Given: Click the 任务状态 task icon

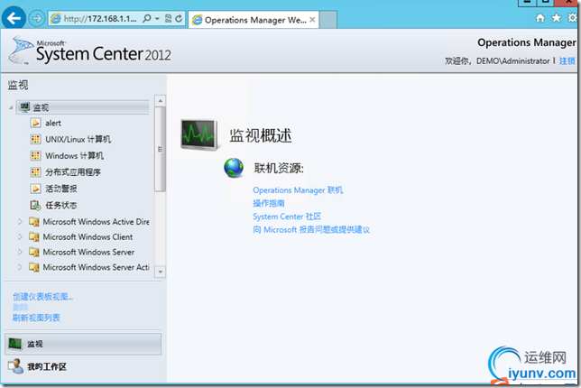Looking at the screenshot, I should coord(35,205).
